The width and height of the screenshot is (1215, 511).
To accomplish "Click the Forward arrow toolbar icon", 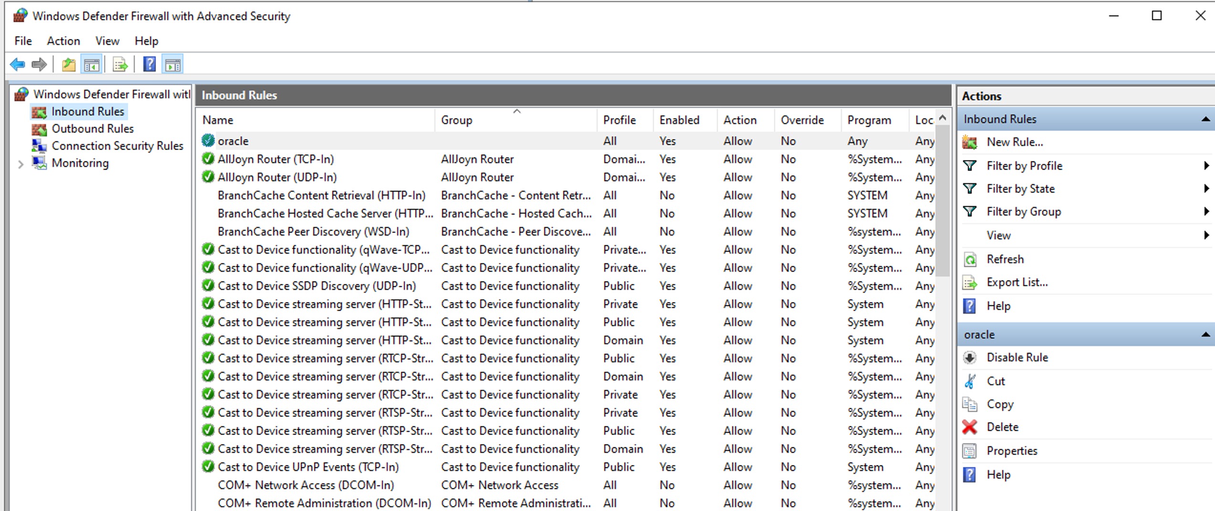I will (39, 64).
